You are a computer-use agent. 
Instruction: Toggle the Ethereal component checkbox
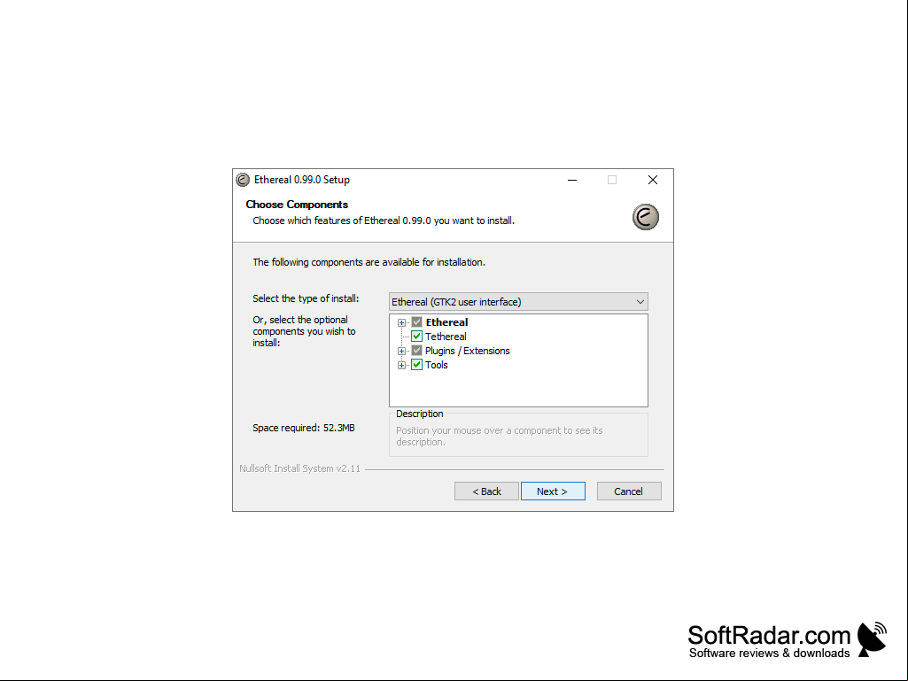point(416,322)
